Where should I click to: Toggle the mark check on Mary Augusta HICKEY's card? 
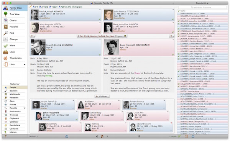click(x=100, y=32)
